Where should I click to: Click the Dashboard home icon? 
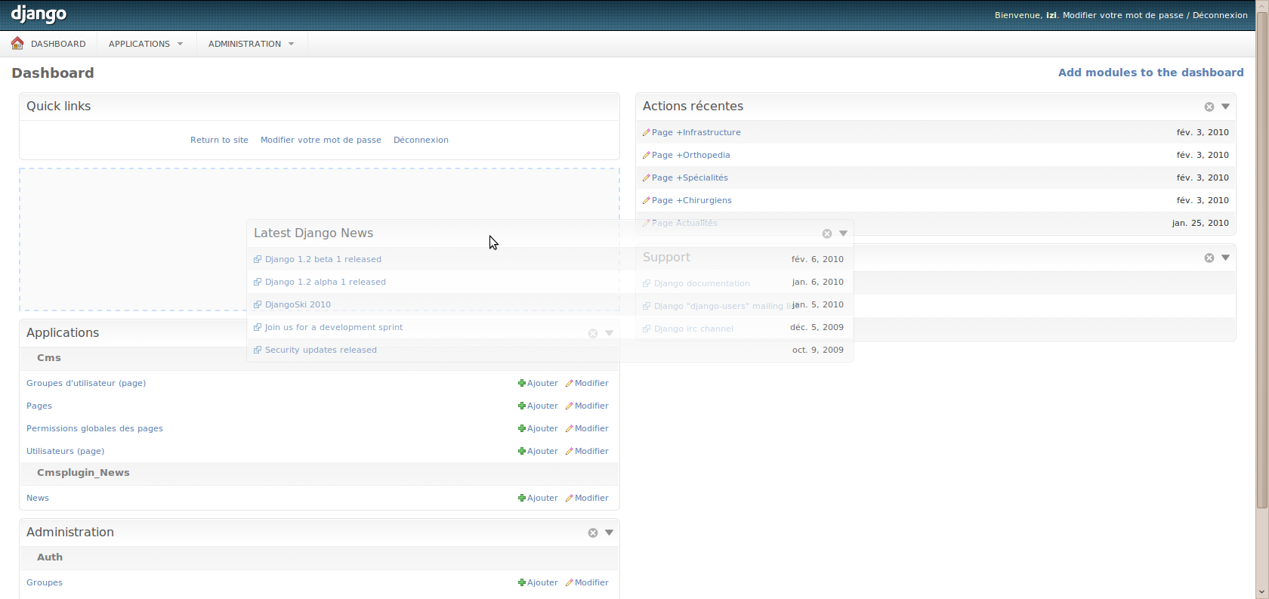pyautogui.click(x=17, y=44)
